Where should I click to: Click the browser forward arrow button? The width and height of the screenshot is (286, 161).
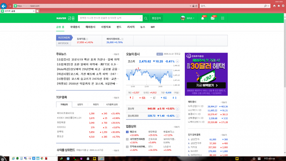click(10, 6)
